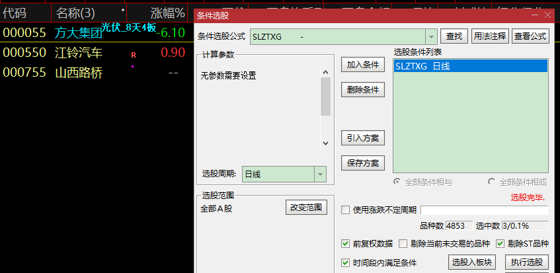Click 选股完毕 status text
Screen dimensions: 560x273
[x=528, y=198]
